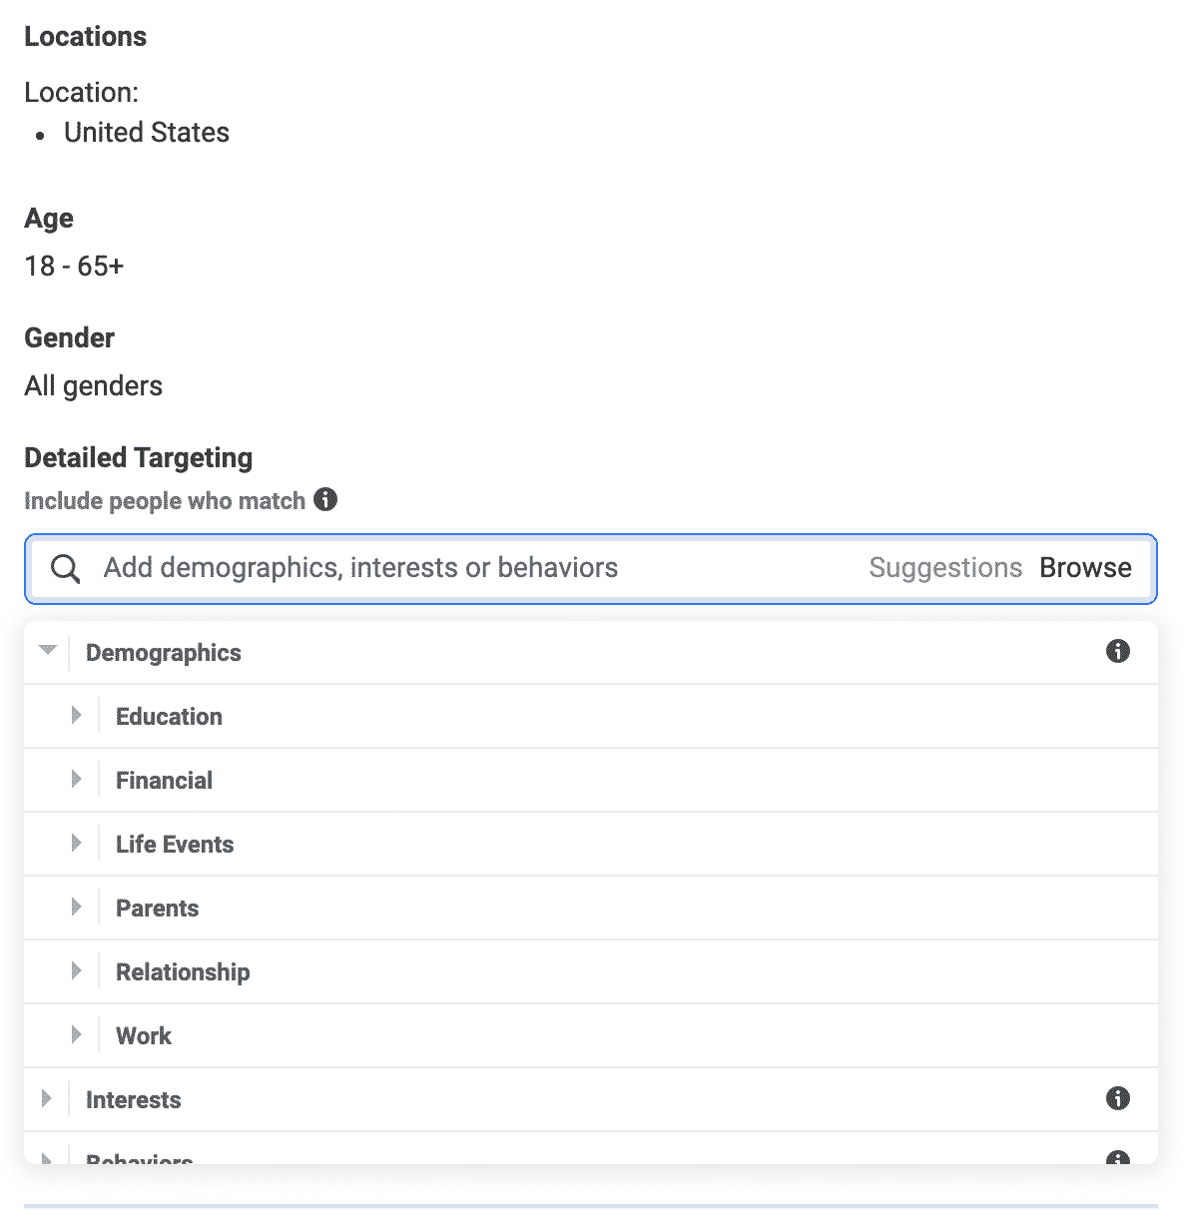Select the Suggestions option
The height and width of the screenshot is (1218, 1184).
945,568
